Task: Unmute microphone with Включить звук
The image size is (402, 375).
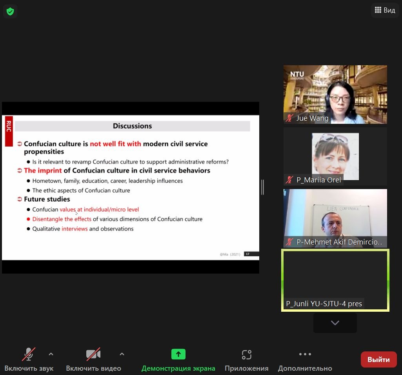Action: pos(29,355)
